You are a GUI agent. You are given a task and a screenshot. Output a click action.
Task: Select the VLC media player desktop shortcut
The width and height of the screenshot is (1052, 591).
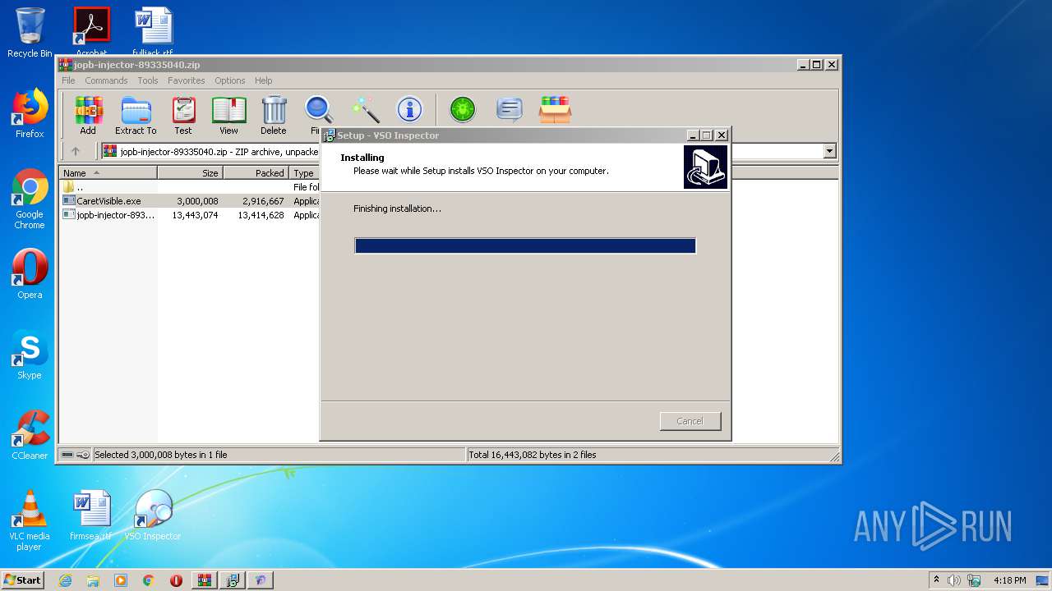[30, 520]
